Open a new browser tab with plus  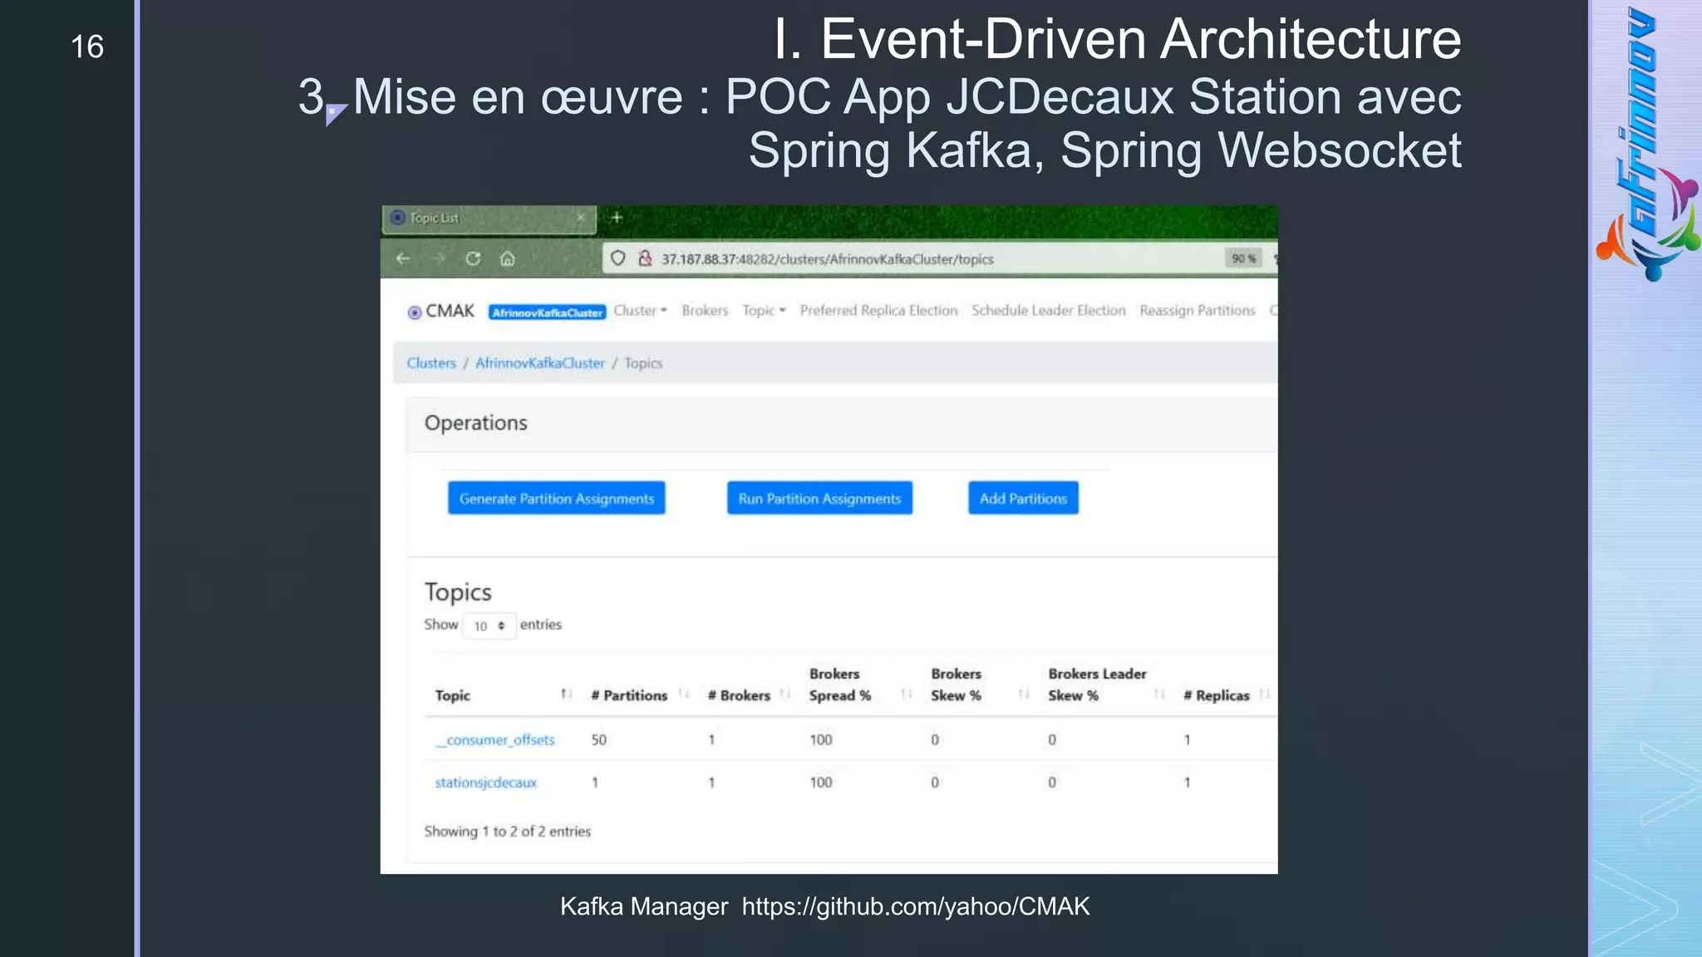click(617, 218)
